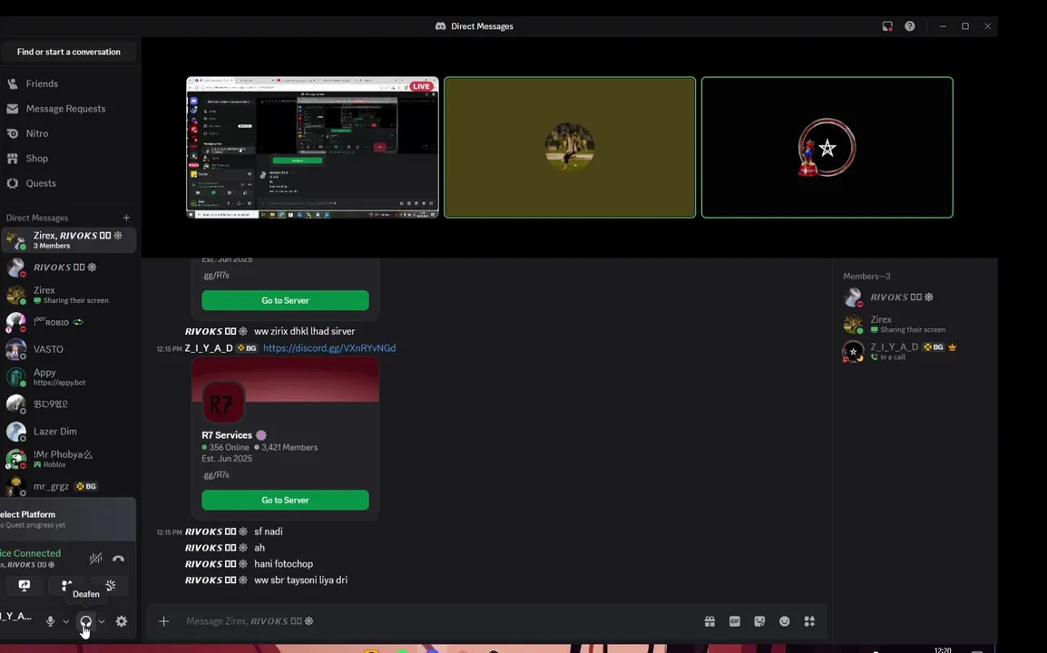This screenshot has width=1047, height=653.
Task: Open the ROBIO direct message
Action: pos(69,322)
